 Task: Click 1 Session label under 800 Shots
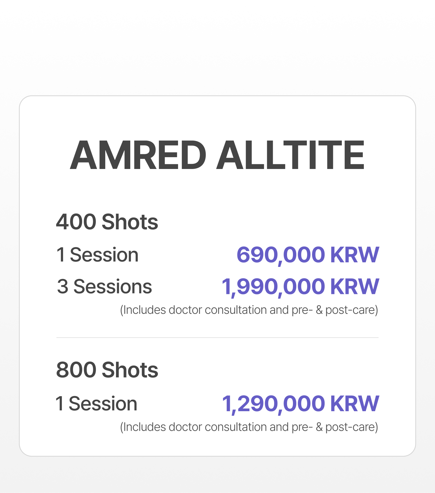click(96, 404)
